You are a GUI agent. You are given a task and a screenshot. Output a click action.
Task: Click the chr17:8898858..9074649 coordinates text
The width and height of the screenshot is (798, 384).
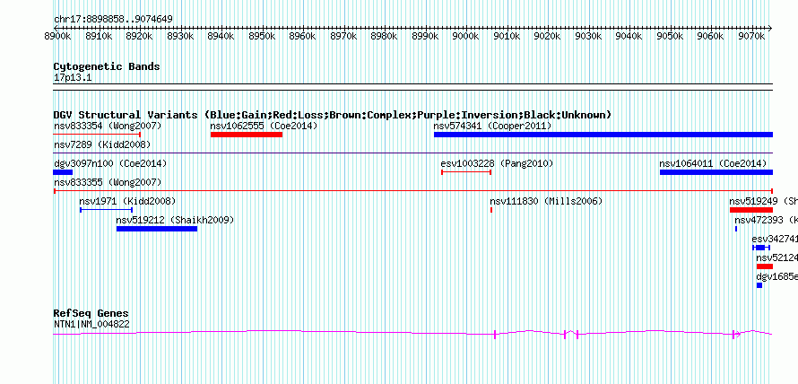113,20
